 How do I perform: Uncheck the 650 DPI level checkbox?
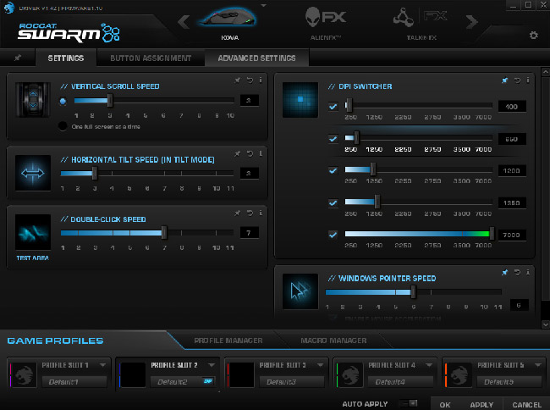[x=333, y=139]
